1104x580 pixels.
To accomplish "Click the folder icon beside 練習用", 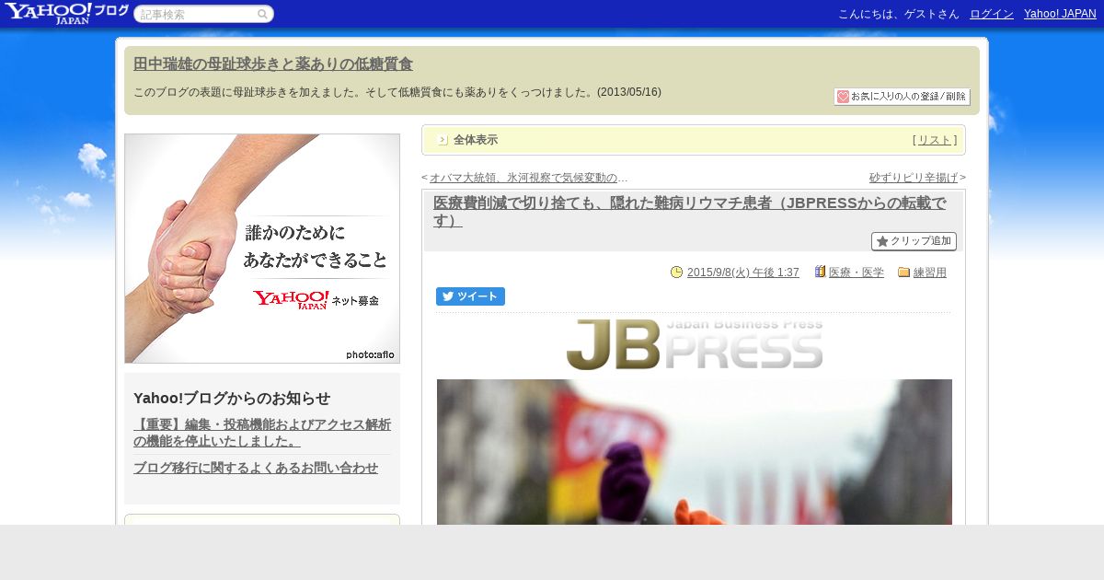I will click(903, 272).
